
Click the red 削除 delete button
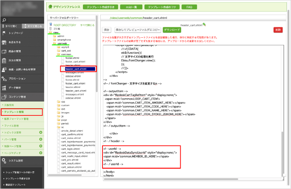coord(278,30)
